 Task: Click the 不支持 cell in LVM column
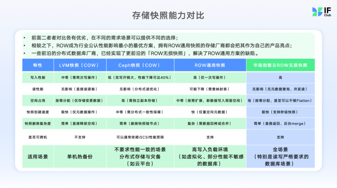[80, 137]
